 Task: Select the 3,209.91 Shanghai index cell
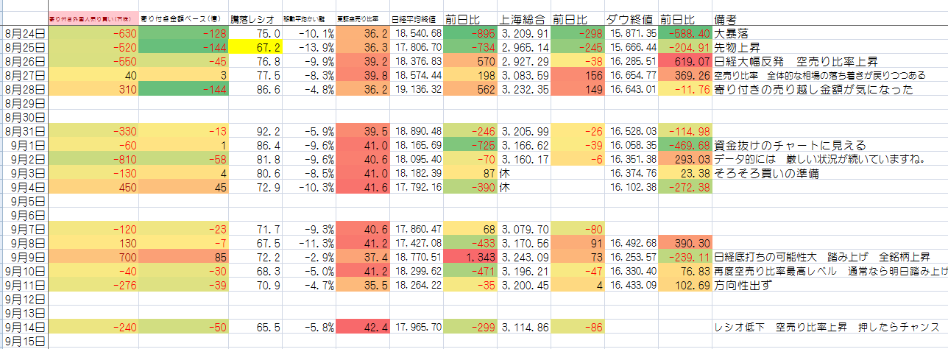point(524,34)
